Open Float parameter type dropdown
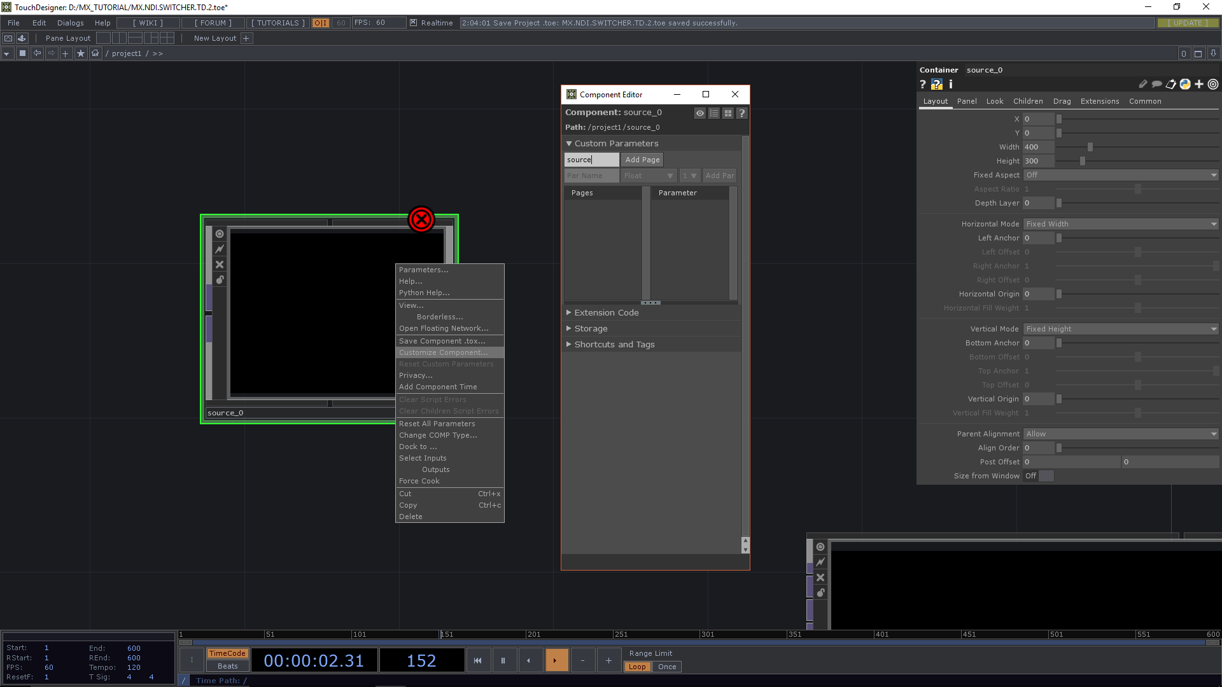This screenshot has height=687, width=1222. (649, 176)
